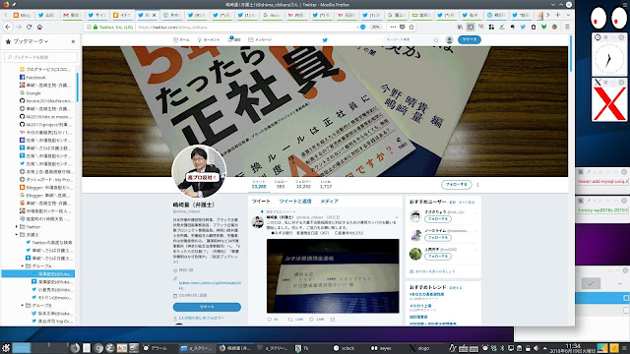Open Twitter Notifications menu item
This screenshot has height=354, width=630.
tap(234, 39)
